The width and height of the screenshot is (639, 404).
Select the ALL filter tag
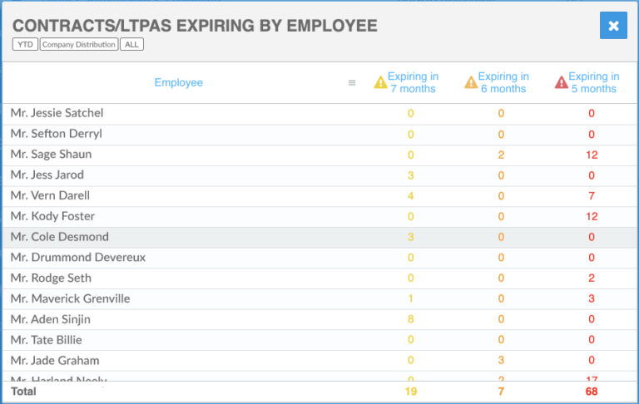point(131,44)
